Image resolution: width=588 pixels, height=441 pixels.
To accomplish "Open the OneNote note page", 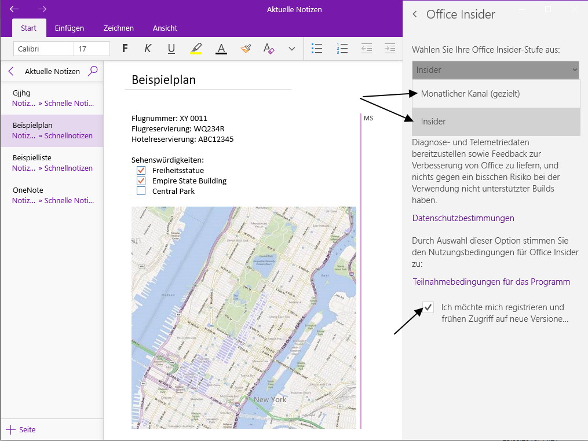I will 52,195.
